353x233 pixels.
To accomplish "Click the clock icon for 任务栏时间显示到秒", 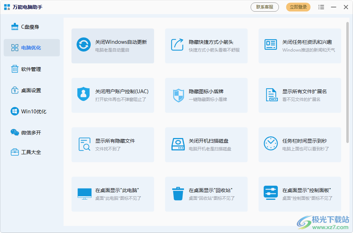I will [271, 144].
